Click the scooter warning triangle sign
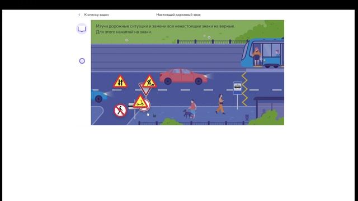358x201 pixels. point(140,102)
